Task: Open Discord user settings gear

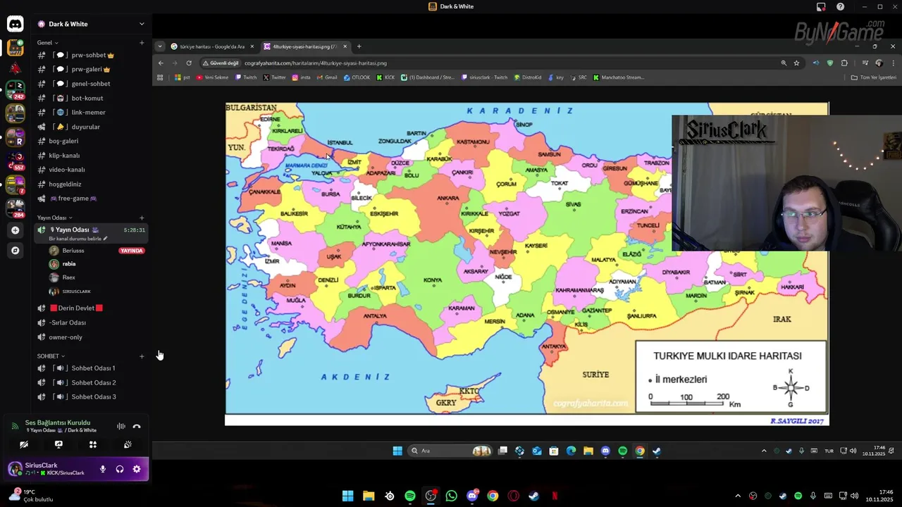Action: tap(137, 469)
